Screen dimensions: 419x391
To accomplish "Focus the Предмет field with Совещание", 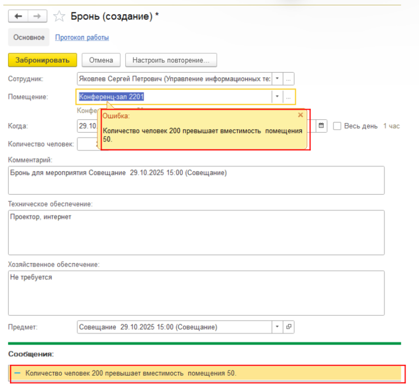I will tap(175, 327).
